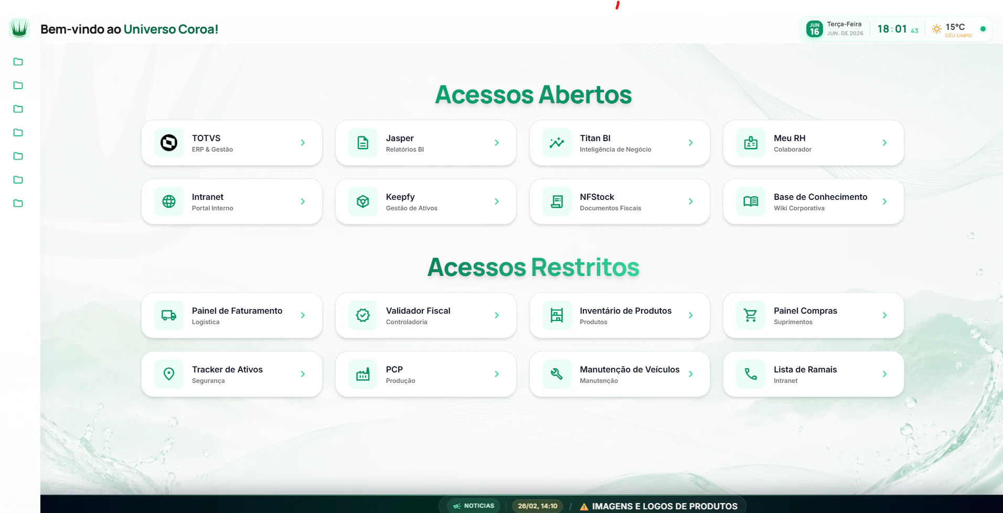This screenshot has height=513, width=1003.
Task: Open the bottommost folder in left sidebar
Action: (x=18, y=204)
